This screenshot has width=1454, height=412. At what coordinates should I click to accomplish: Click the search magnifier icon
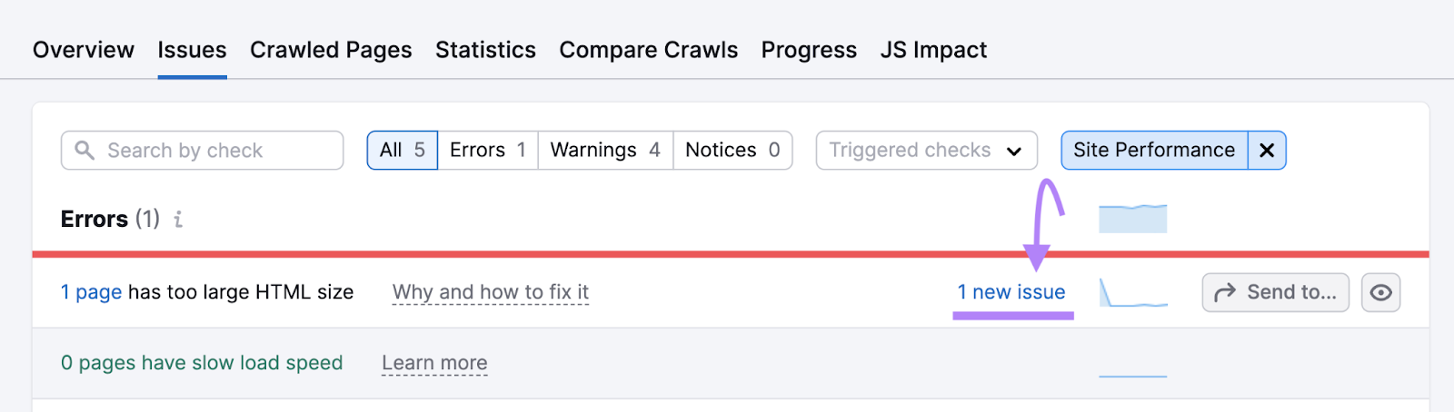(85, 151)
